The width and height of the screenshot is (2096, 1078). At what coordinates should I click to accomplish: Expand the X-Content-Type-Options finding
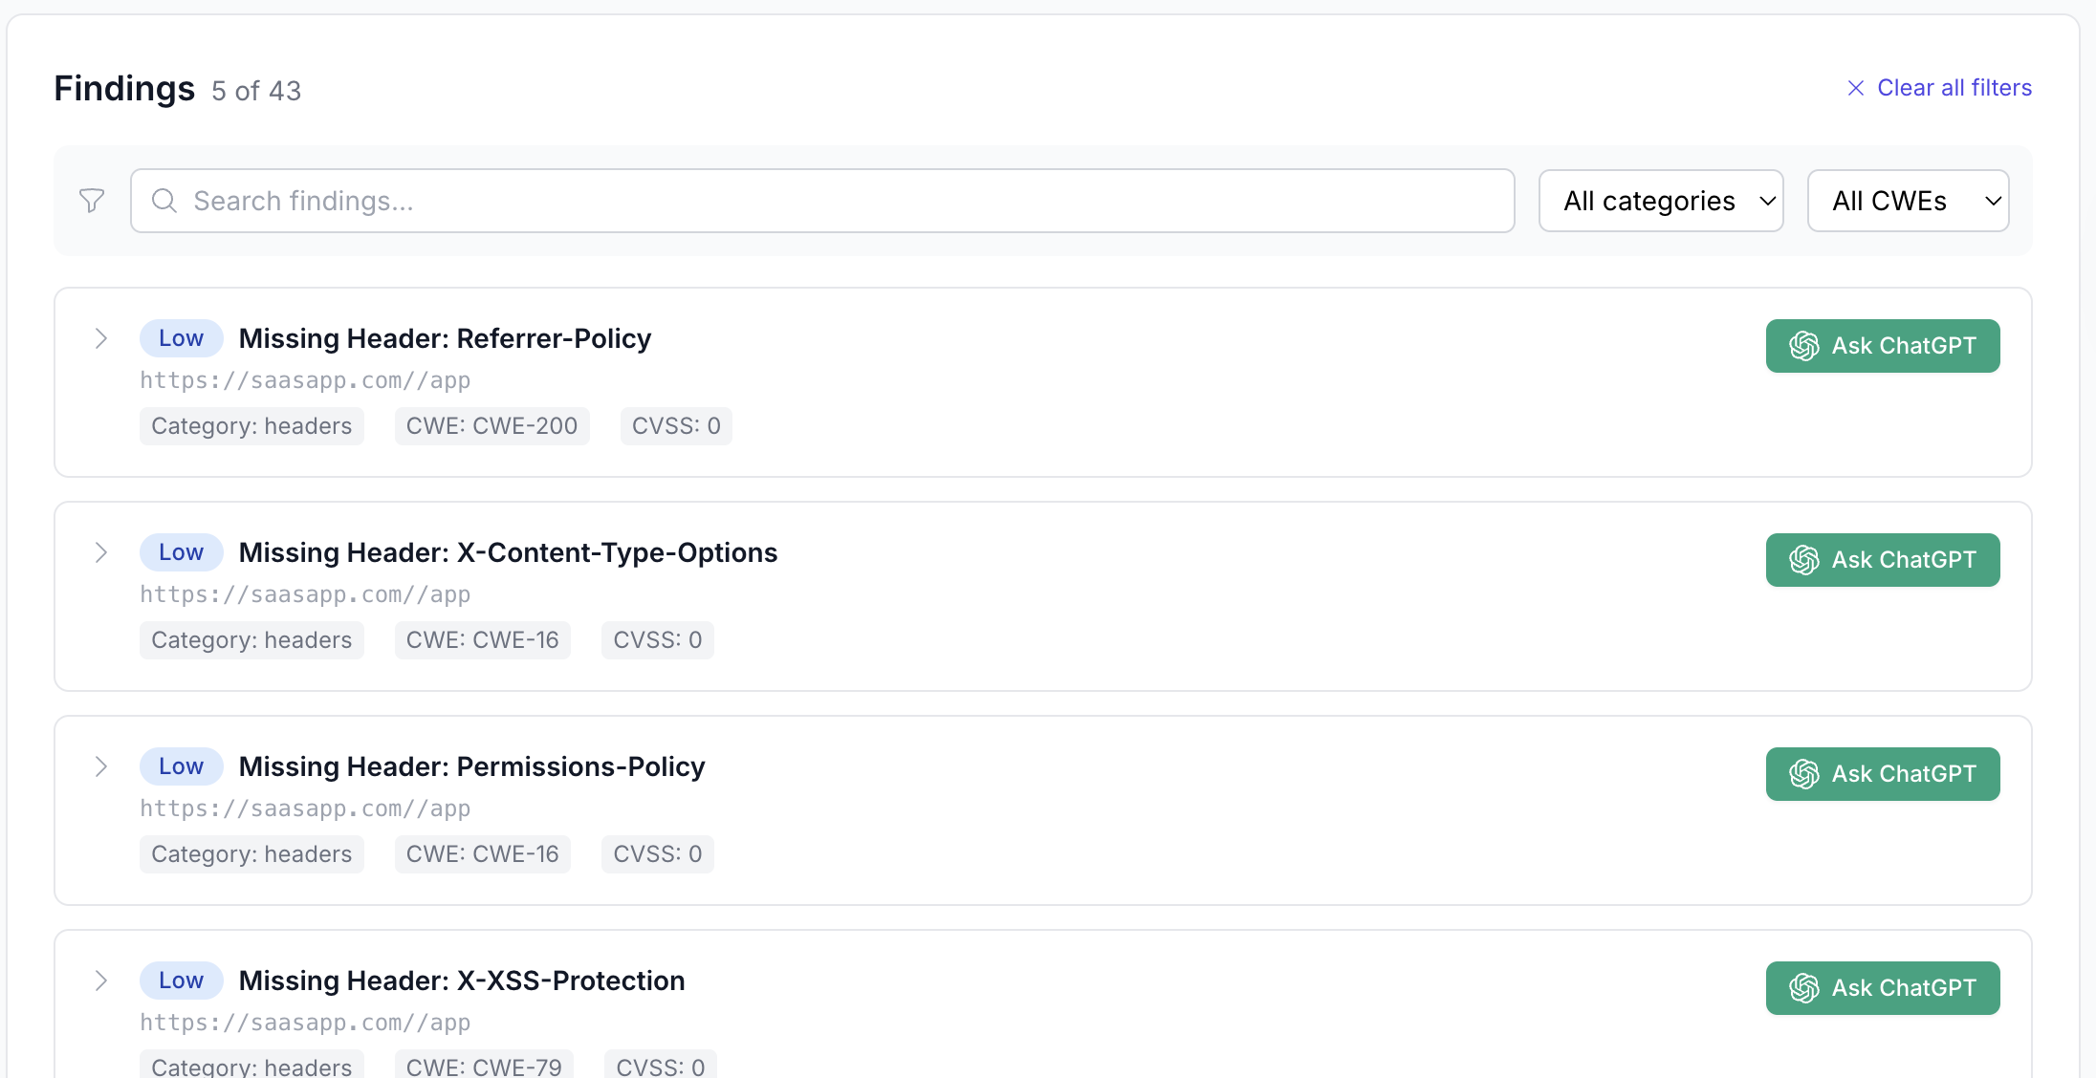[100, 552]
